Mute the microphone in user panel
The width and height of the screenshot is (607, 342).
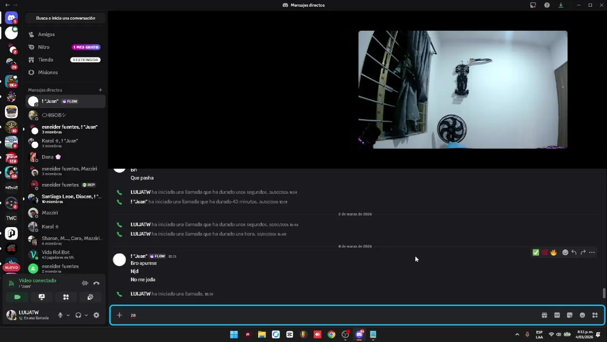point(60,315)
